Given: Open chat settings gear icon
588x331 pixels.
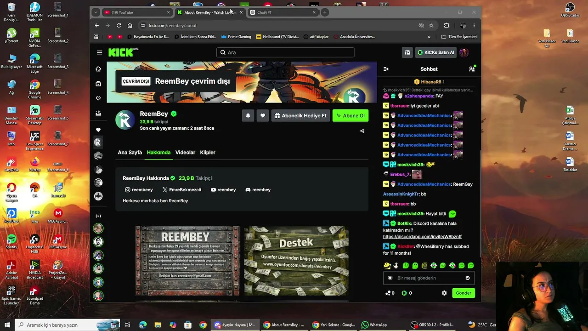Looking at the screenshot, I should coord(444,293).
